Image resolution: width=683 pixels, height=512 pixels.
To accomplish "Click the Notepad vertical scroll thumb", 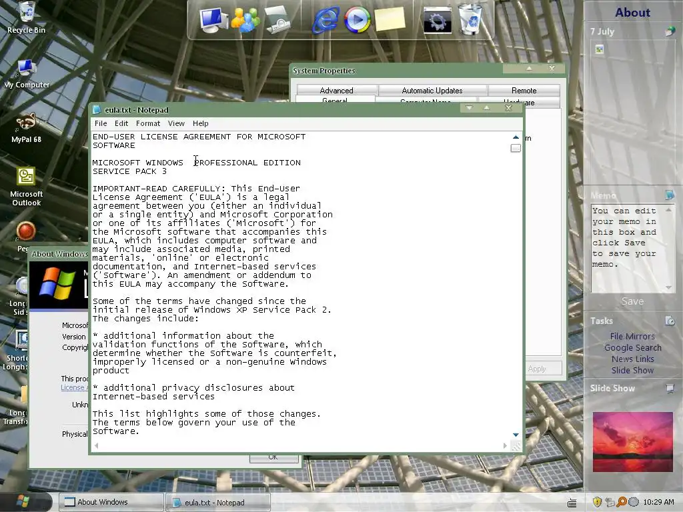I will tap(516, 148).
